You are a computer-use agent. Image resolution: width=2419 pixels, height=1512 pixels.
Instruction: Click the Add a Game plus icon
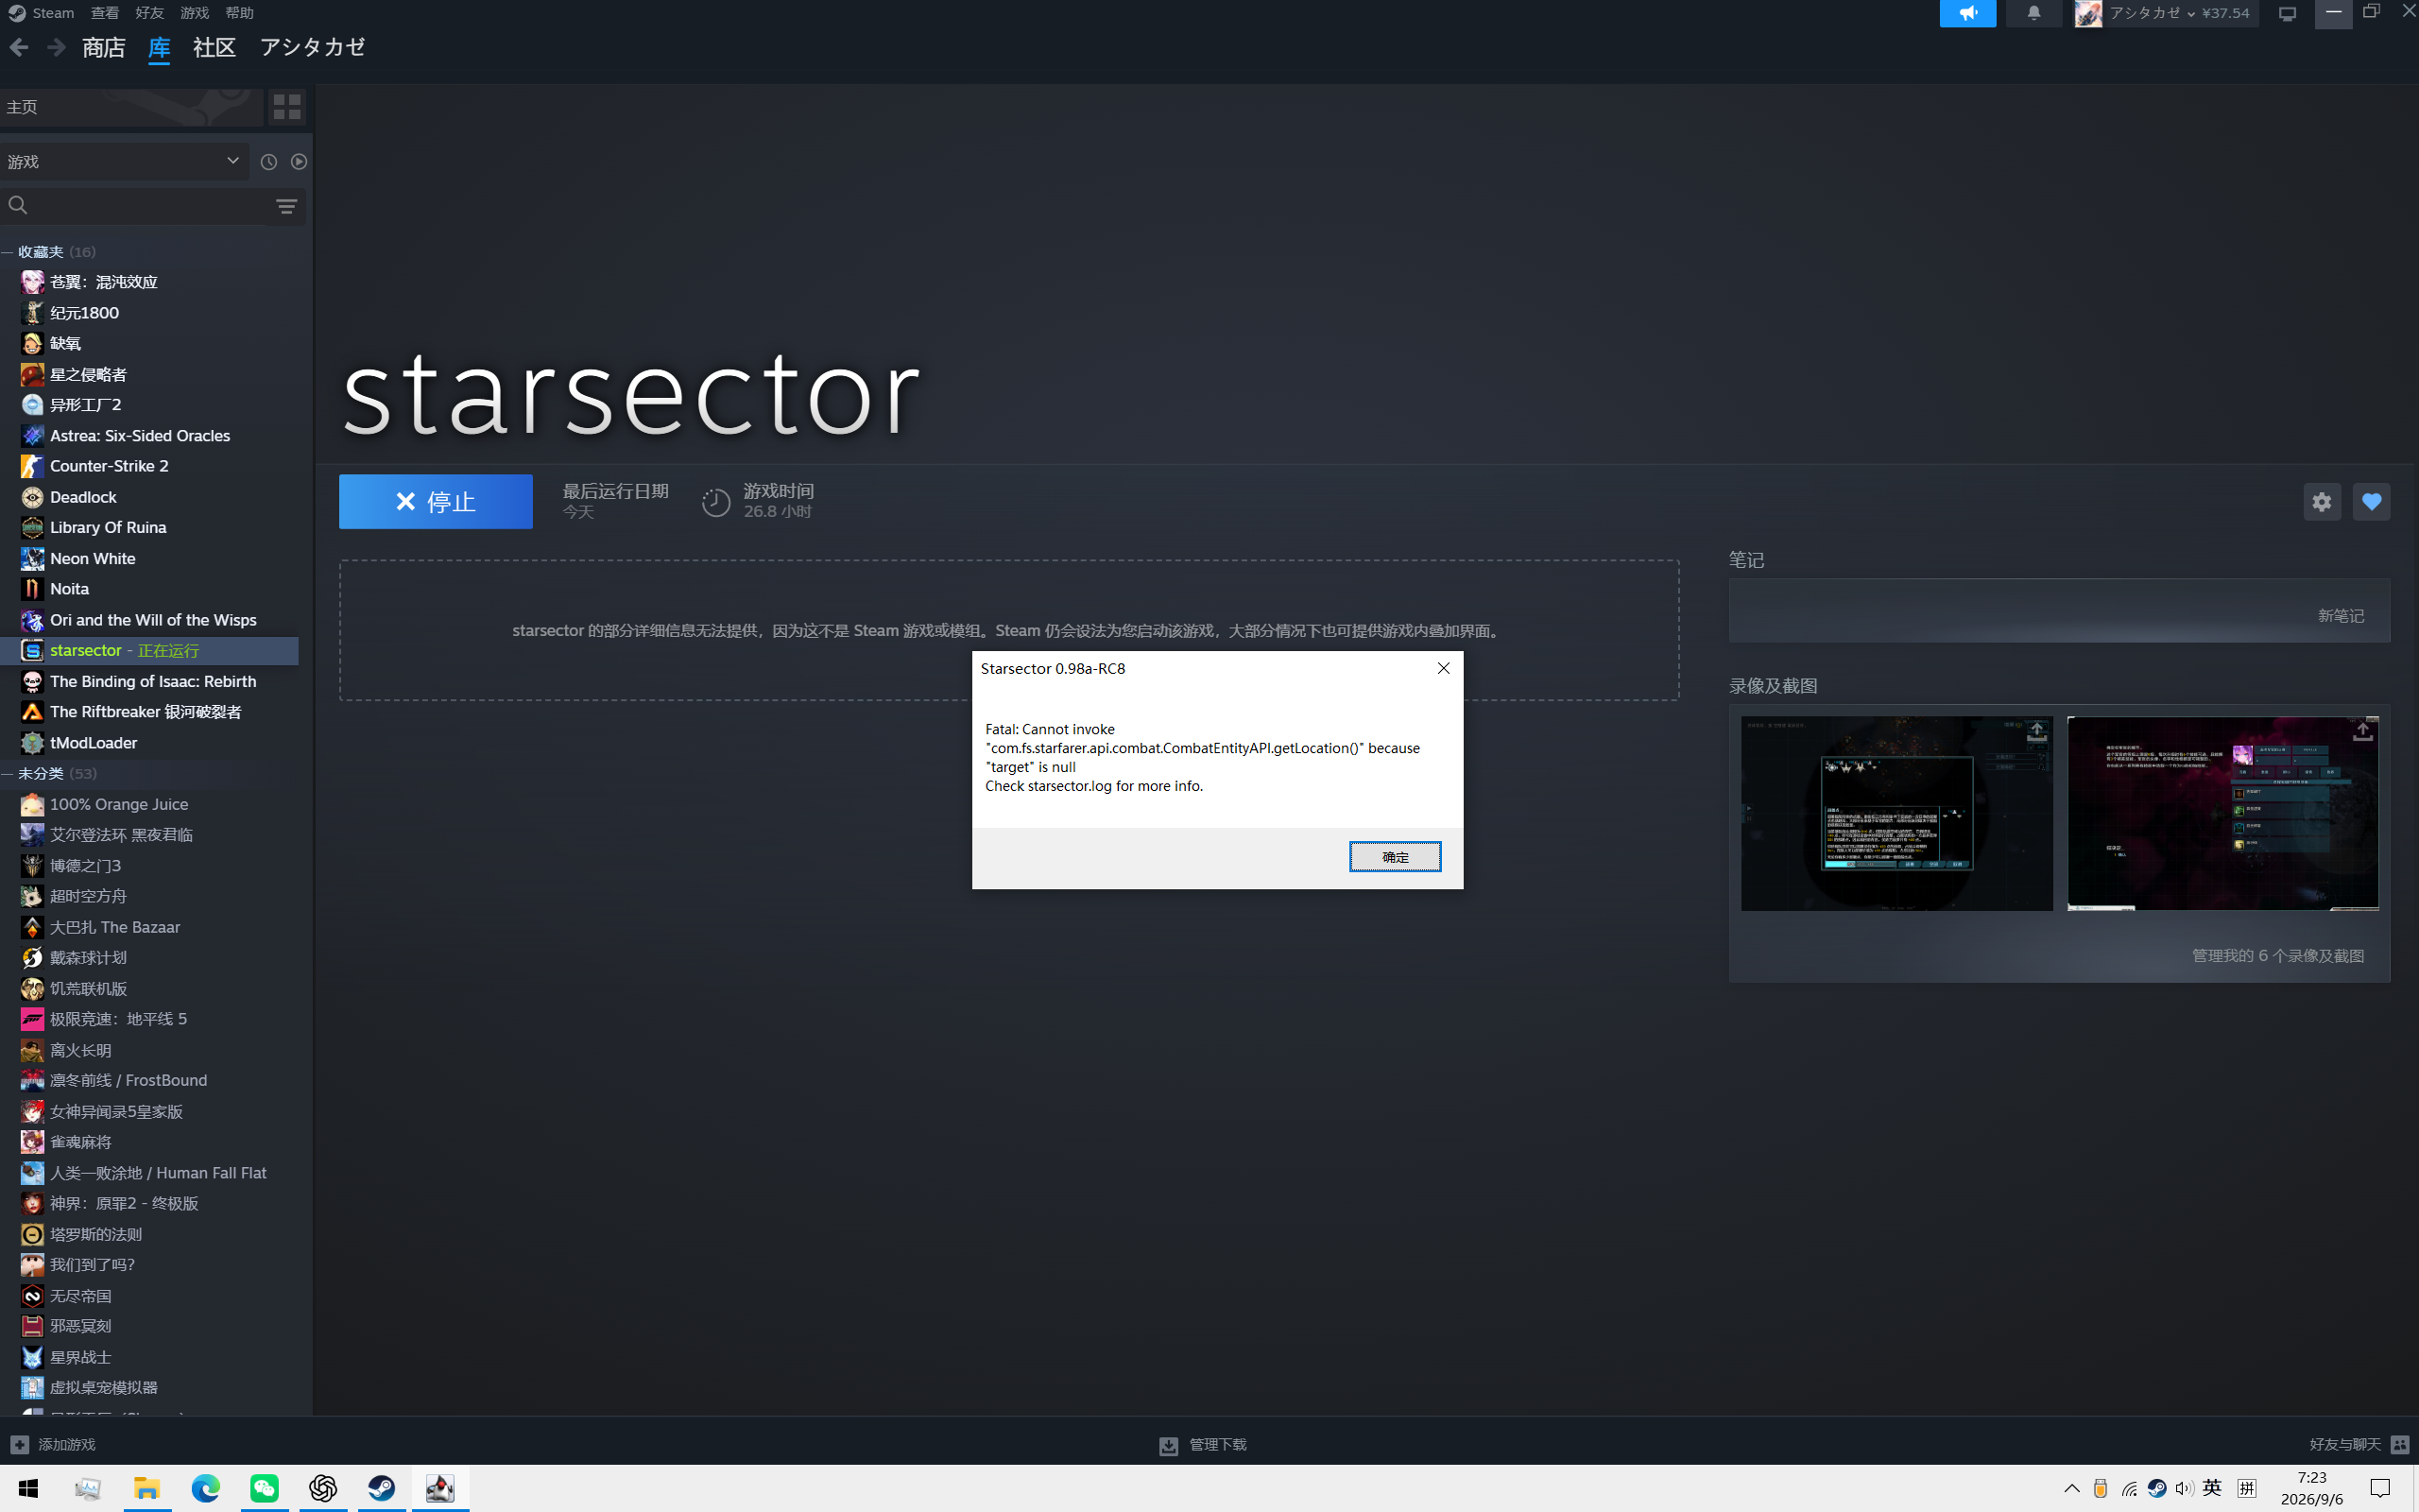tap(19, 1444)
